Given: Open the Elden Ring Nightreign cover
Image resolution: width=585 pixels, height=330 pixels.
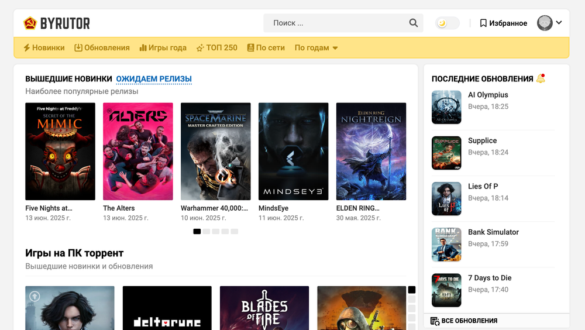Looking at the screenshot, I should (x=371, y=152).
